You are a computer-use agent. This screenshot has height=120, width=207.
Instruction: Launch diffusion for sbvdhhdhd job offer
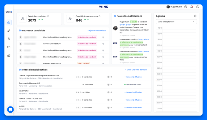click(x=133, y=92)
